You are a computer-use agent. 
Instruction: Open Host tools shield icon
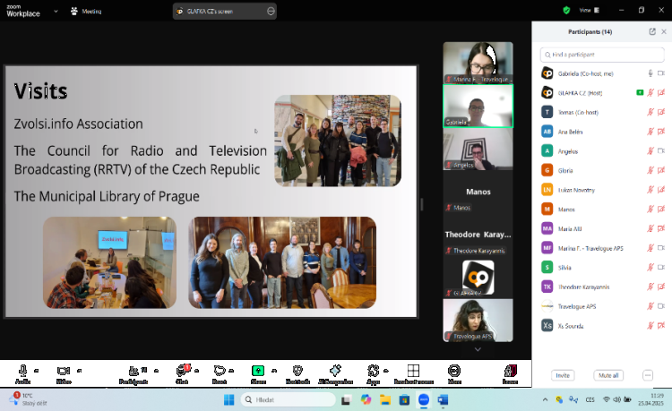297,371
